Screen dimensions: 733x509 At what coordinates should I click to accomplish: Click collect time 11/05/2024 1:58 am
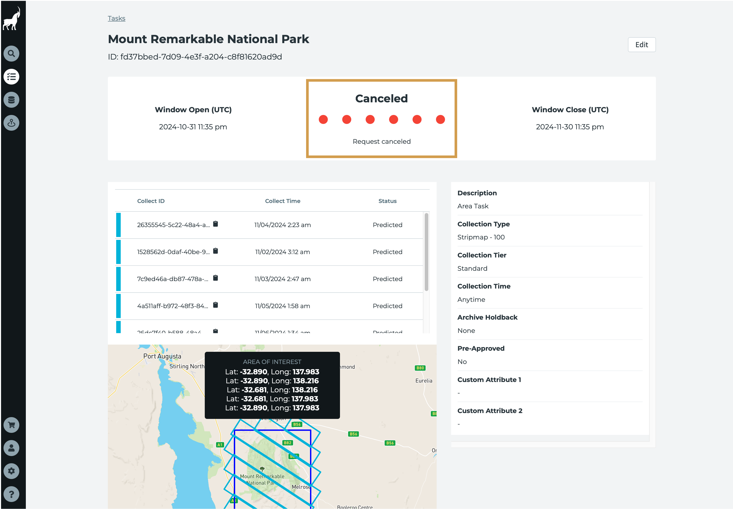pyautogui.click(x=282, y=306)
